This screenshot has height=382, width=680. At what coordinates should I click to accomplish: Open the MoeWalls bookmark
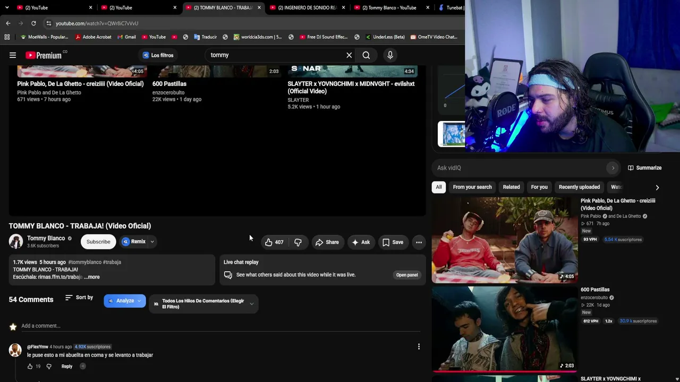pos(44,37)
